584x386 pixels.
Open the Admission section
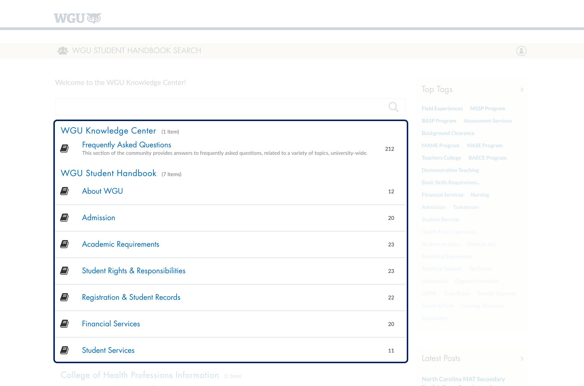99,217
